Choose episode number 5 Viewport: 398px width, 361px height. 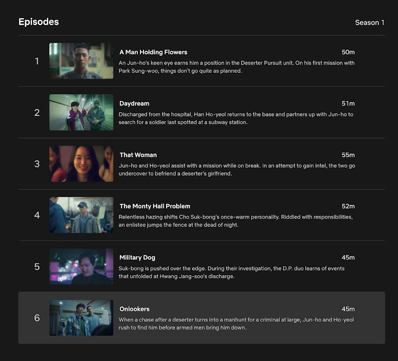pyautogui.click(x=37, y=266)
